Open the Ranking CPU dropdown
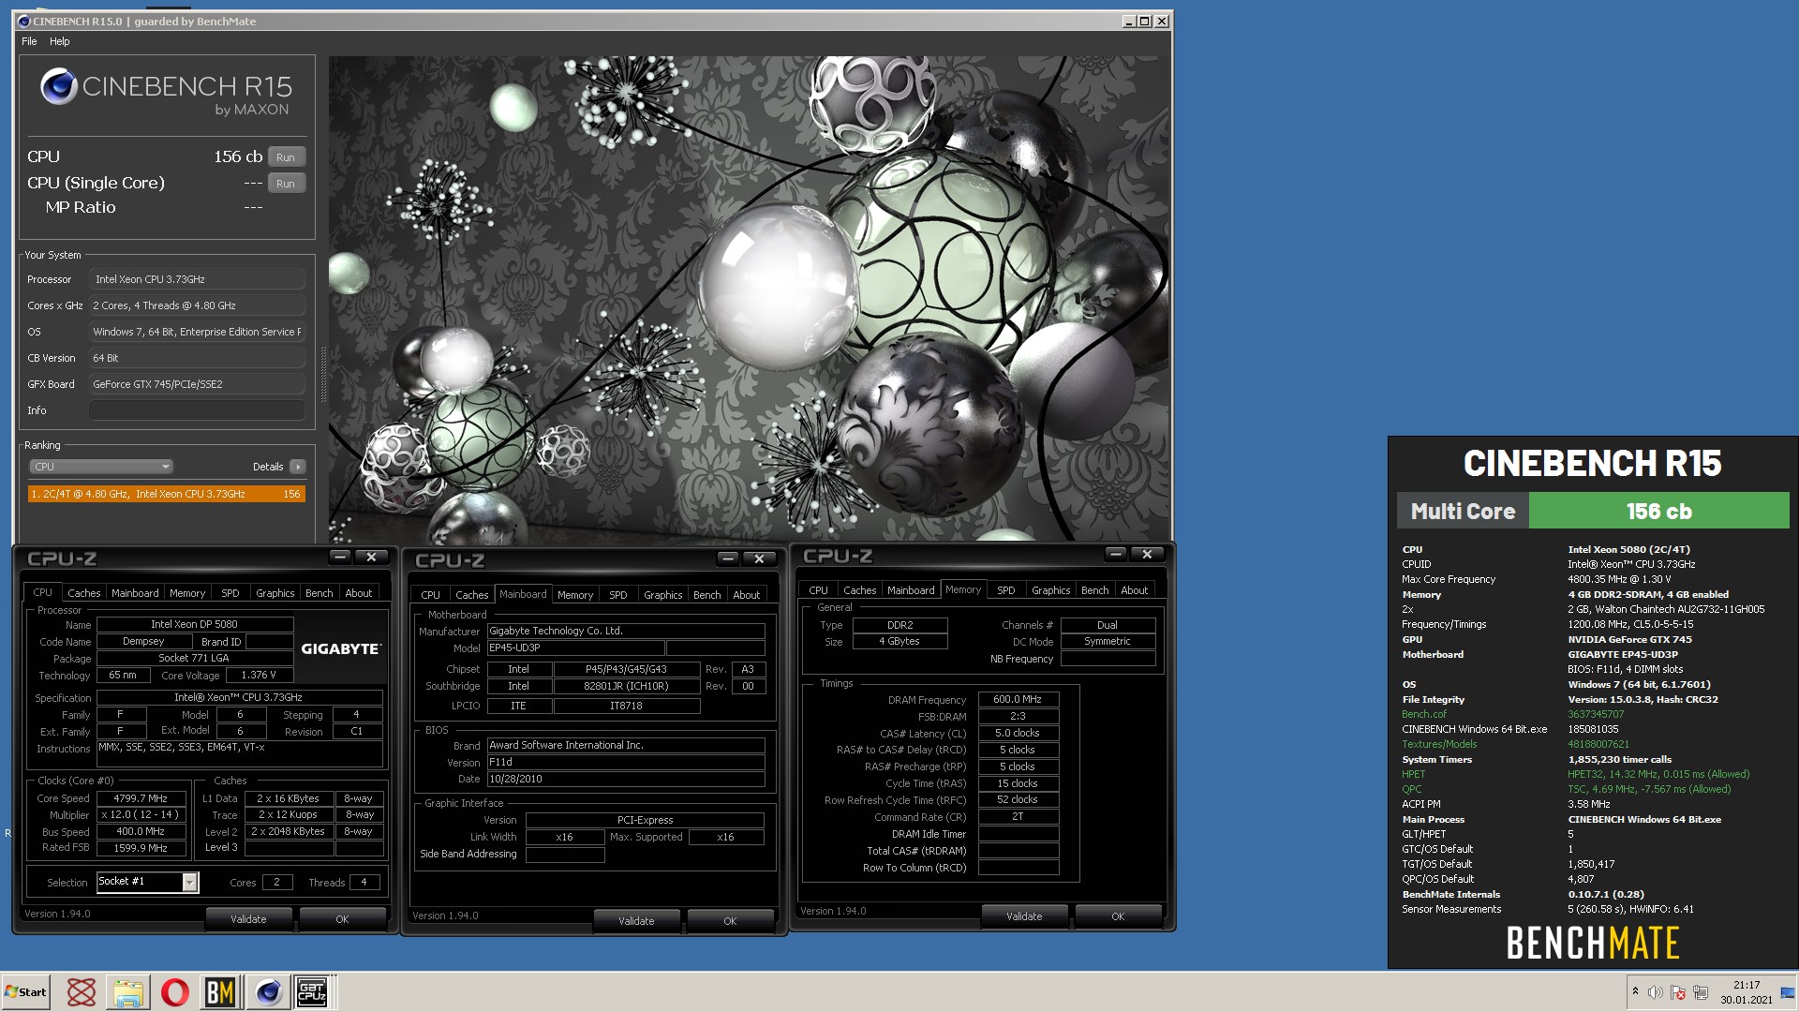 (101, 467)
